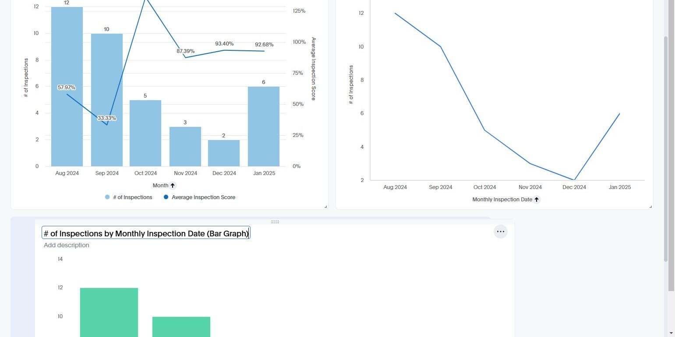Click Aug 2024 label on combo chart axis
Viewport: 675px width, 337px height.
point(67,173)
